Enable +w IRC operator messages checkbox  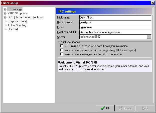point(62,54)
